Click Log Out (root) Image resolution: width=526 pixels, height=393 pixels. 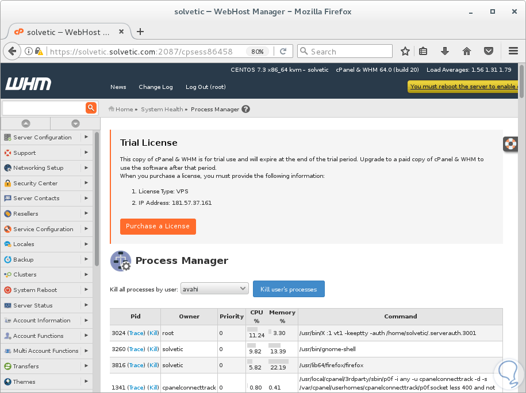[206, 87]
